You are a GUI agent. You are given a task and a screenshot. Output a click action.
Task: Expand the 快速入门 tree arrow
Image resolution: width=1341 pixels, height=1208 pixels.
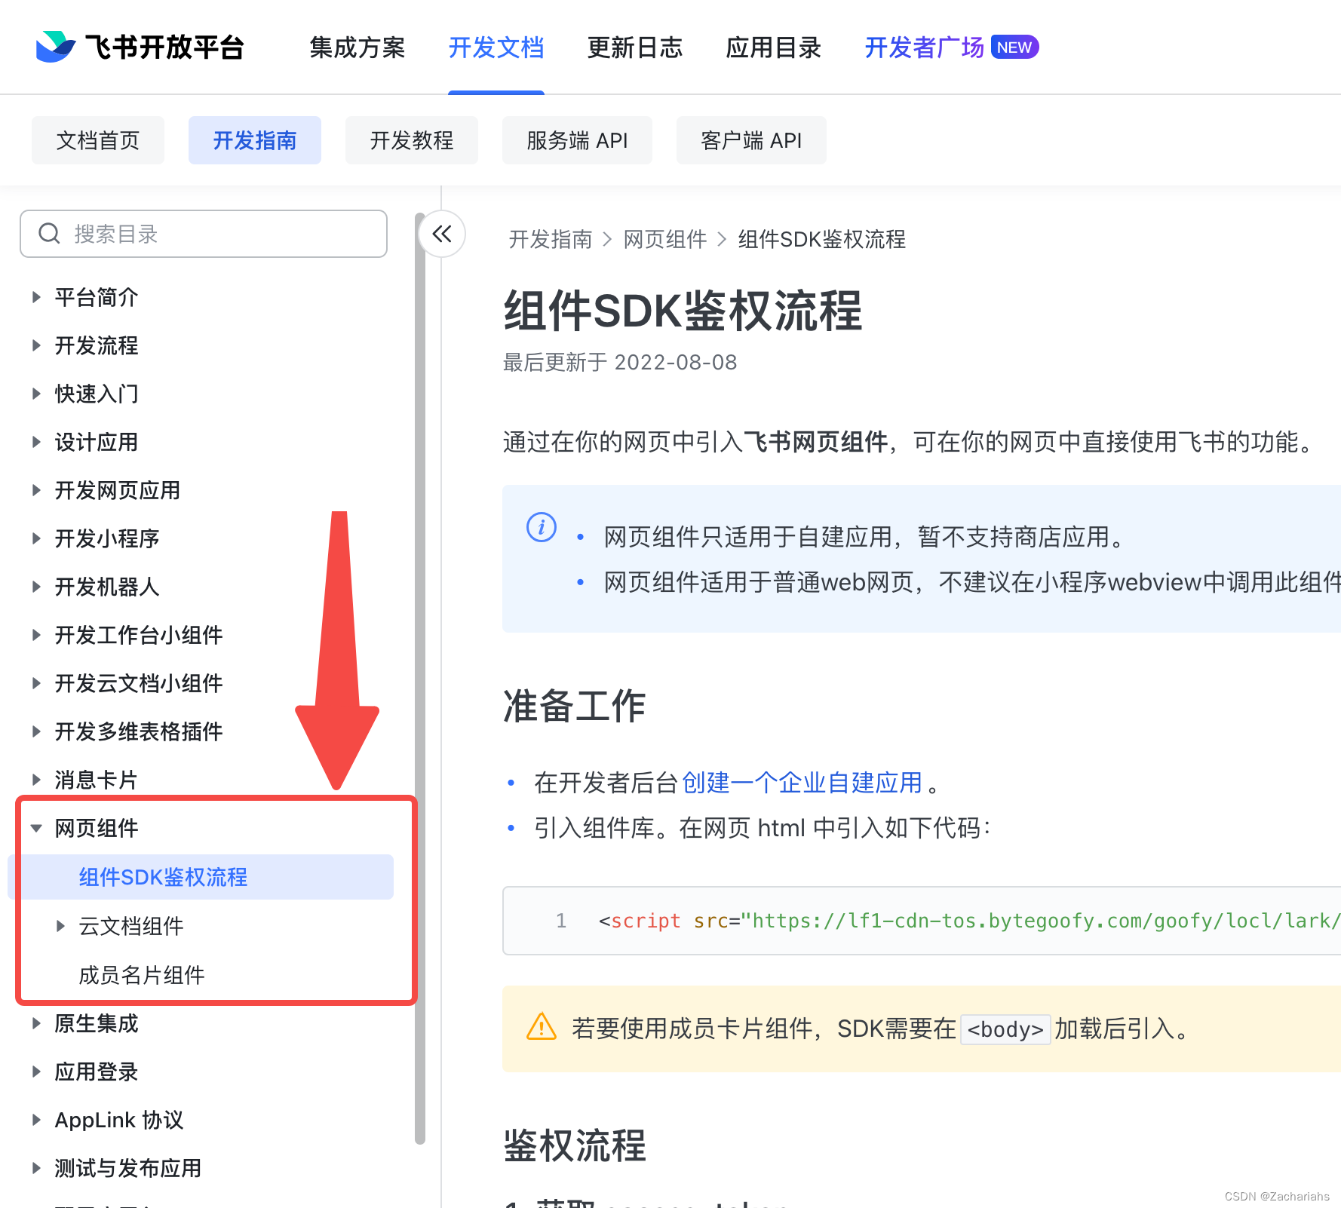36,394
